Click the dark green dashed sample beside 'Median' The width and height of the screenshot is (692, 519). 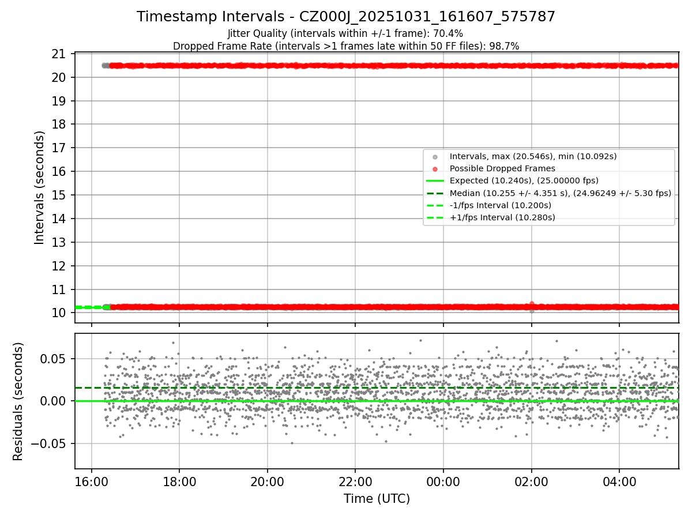[435, 193]
